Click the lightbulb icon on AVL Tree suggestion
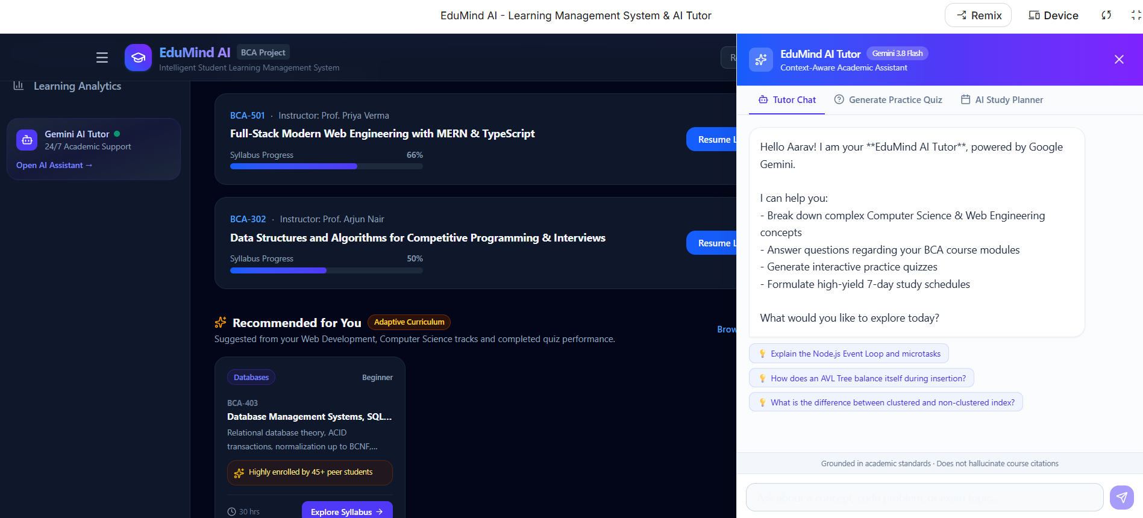1143x518 pixels. (762, 378)
